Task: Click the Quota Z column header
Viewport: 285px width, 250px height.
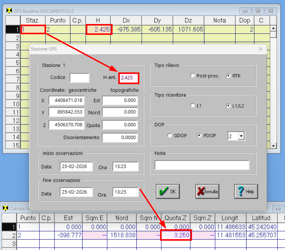Action: 175,218
